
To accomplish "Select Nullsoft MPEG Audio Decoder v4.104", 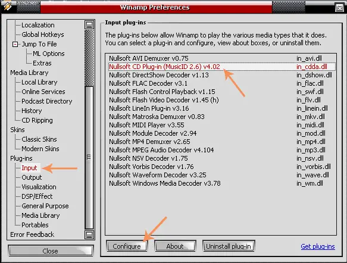I will point(222,150).
